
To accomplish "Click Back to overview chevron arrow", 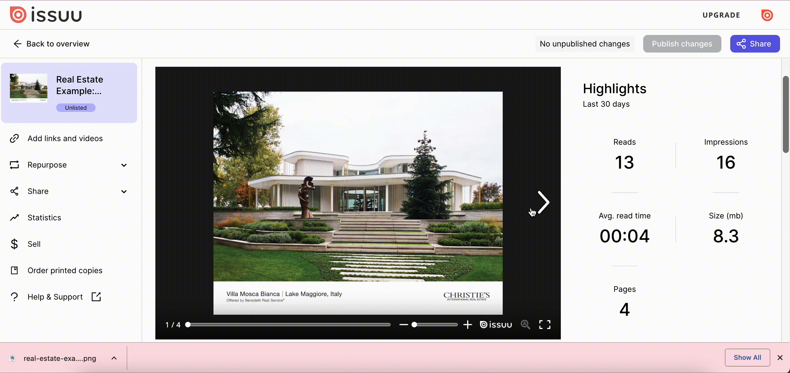I will coord(17,43).
